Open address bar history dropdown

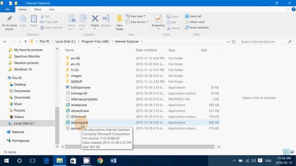click(228, 41)
